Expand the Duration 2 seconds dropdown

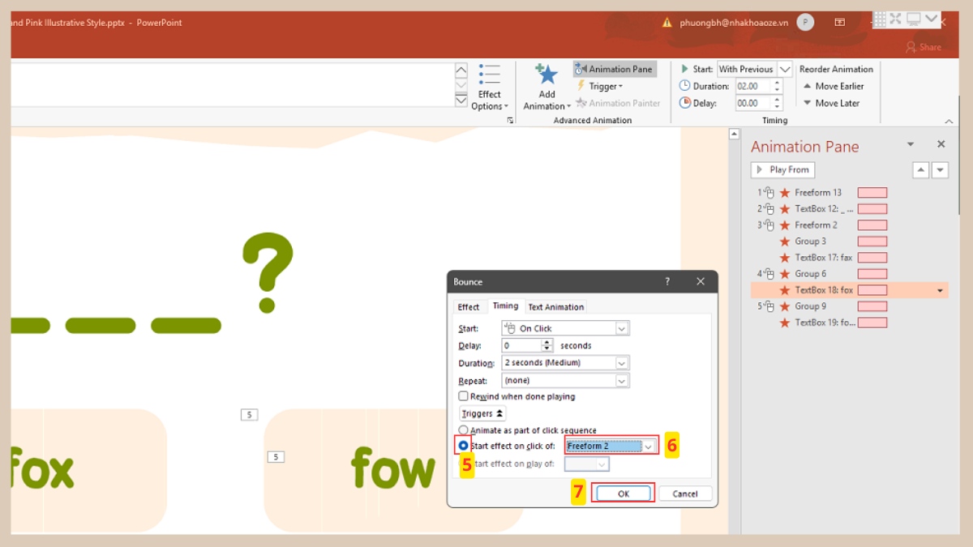click(x=621, y=363)
